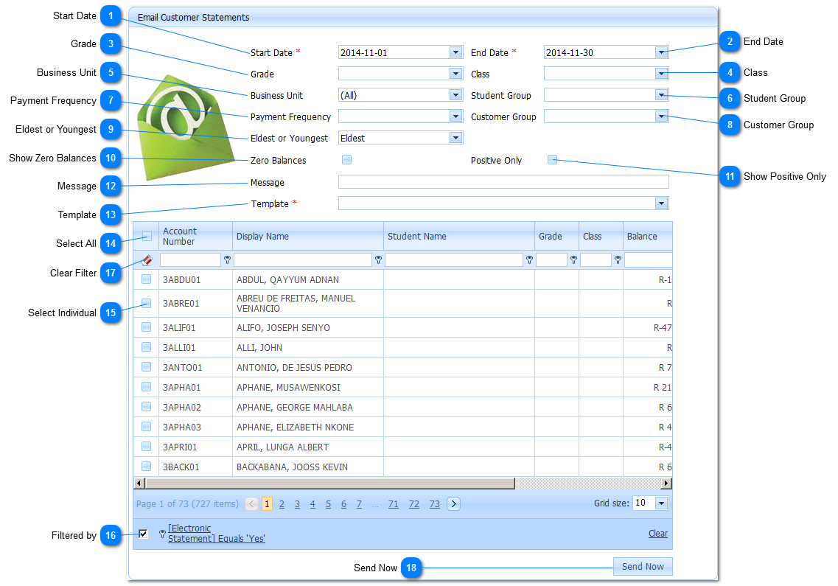Screen dimensions: 838x586
Task: Go to next page using the arrow icon
Action: click(x=454, y=504)
